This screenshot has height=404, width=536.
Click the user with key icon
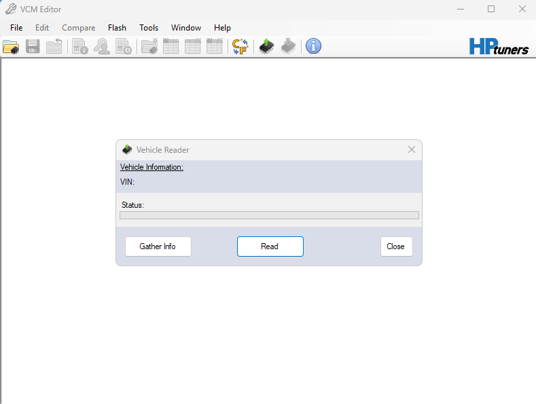click(x=102, y=46)
